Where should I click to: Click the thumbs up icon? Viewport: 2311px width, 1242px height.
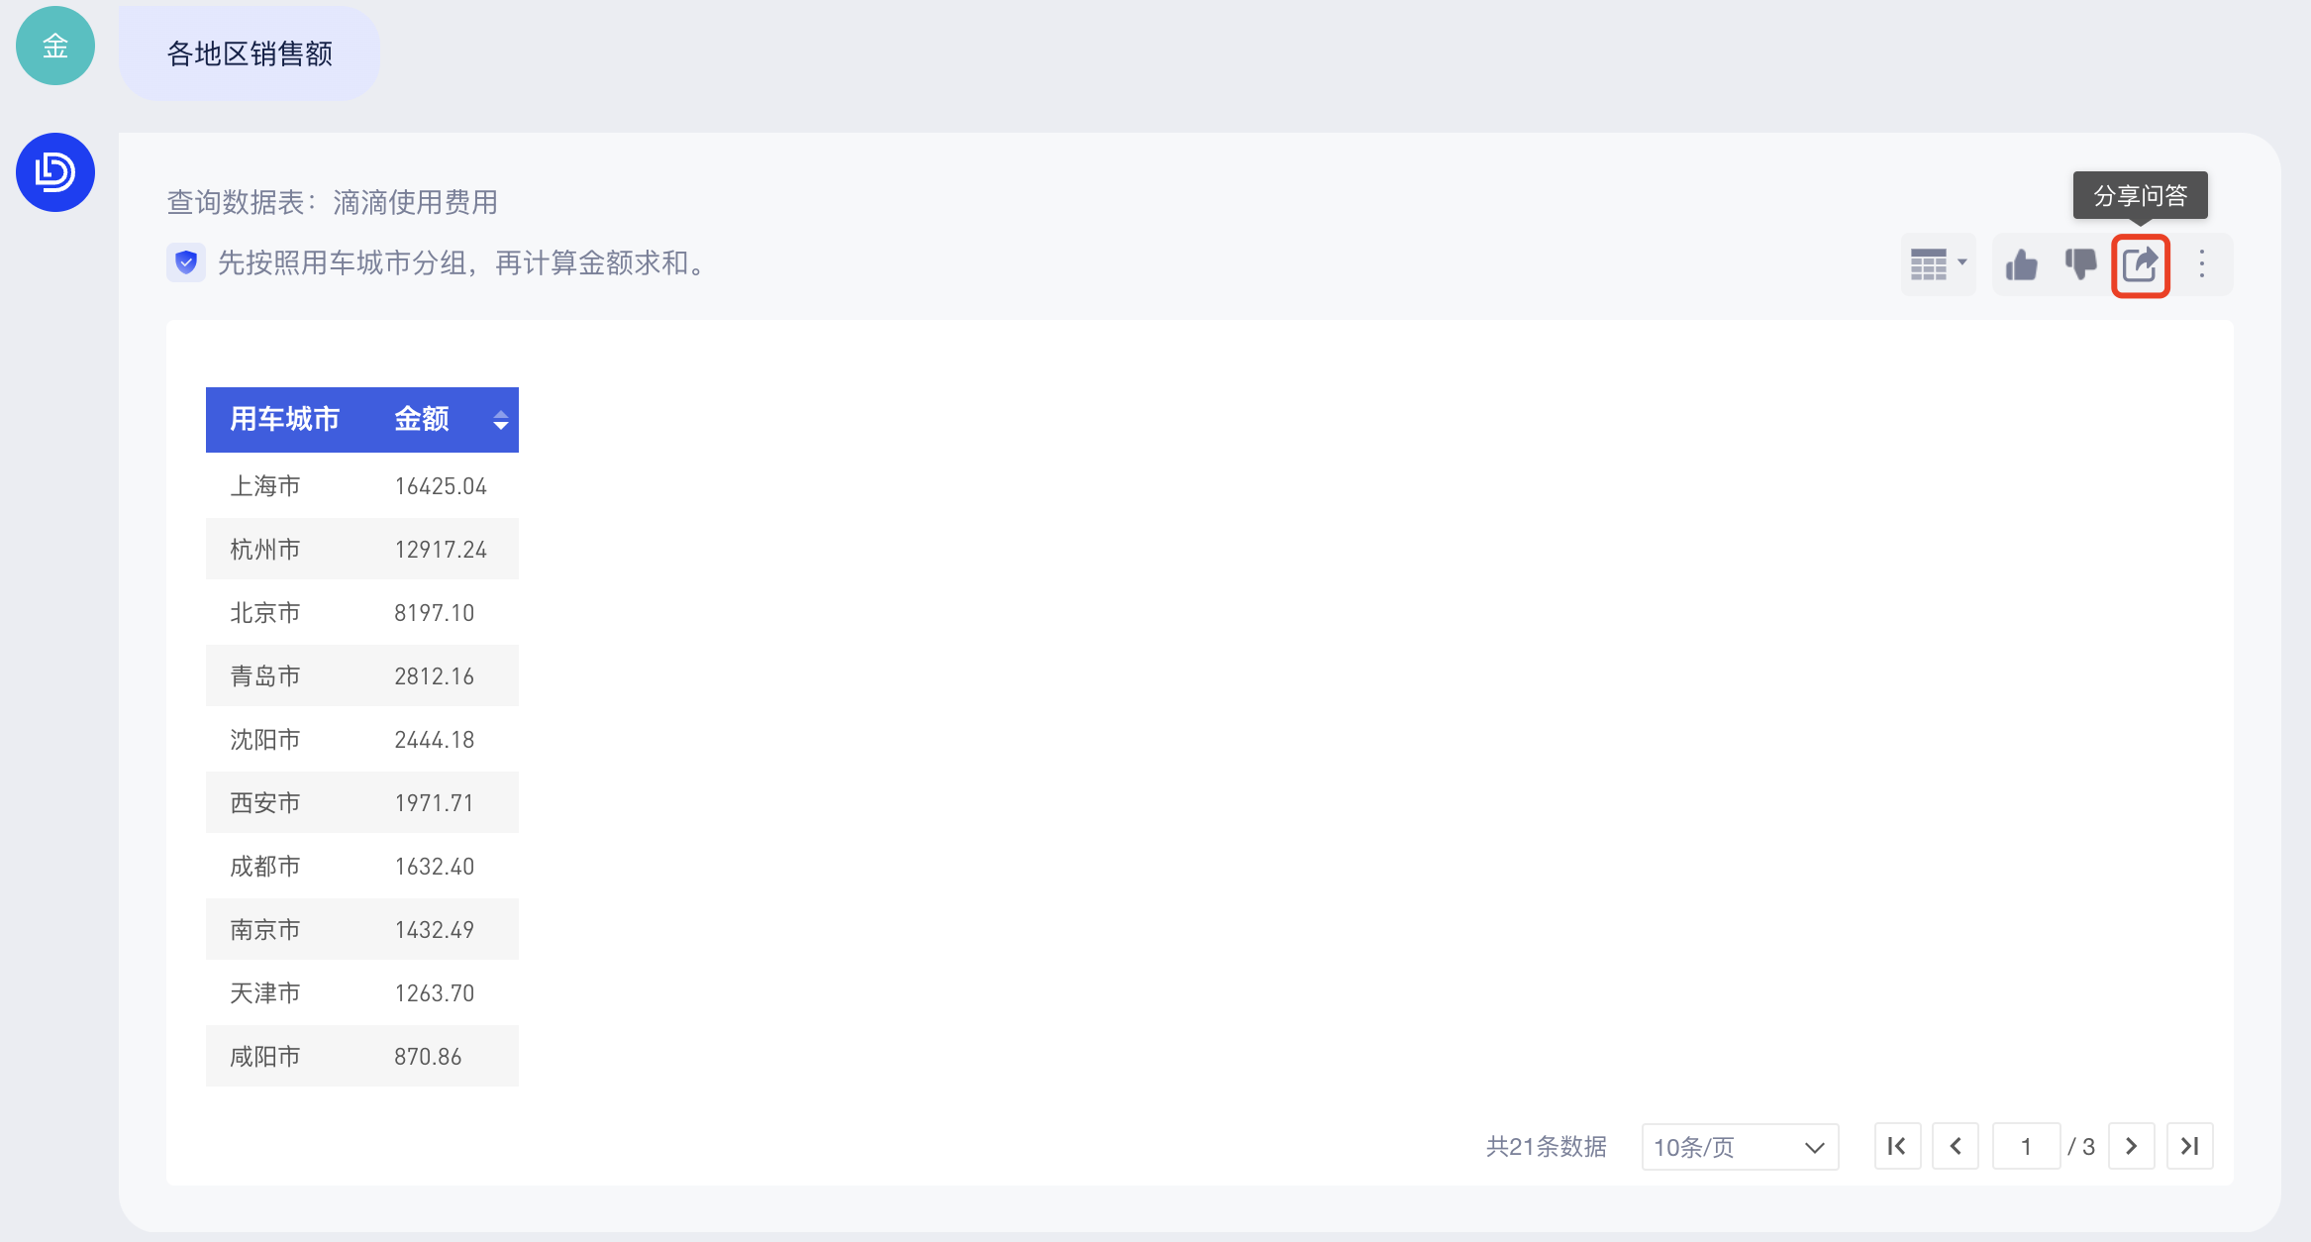click(2021, 264)
